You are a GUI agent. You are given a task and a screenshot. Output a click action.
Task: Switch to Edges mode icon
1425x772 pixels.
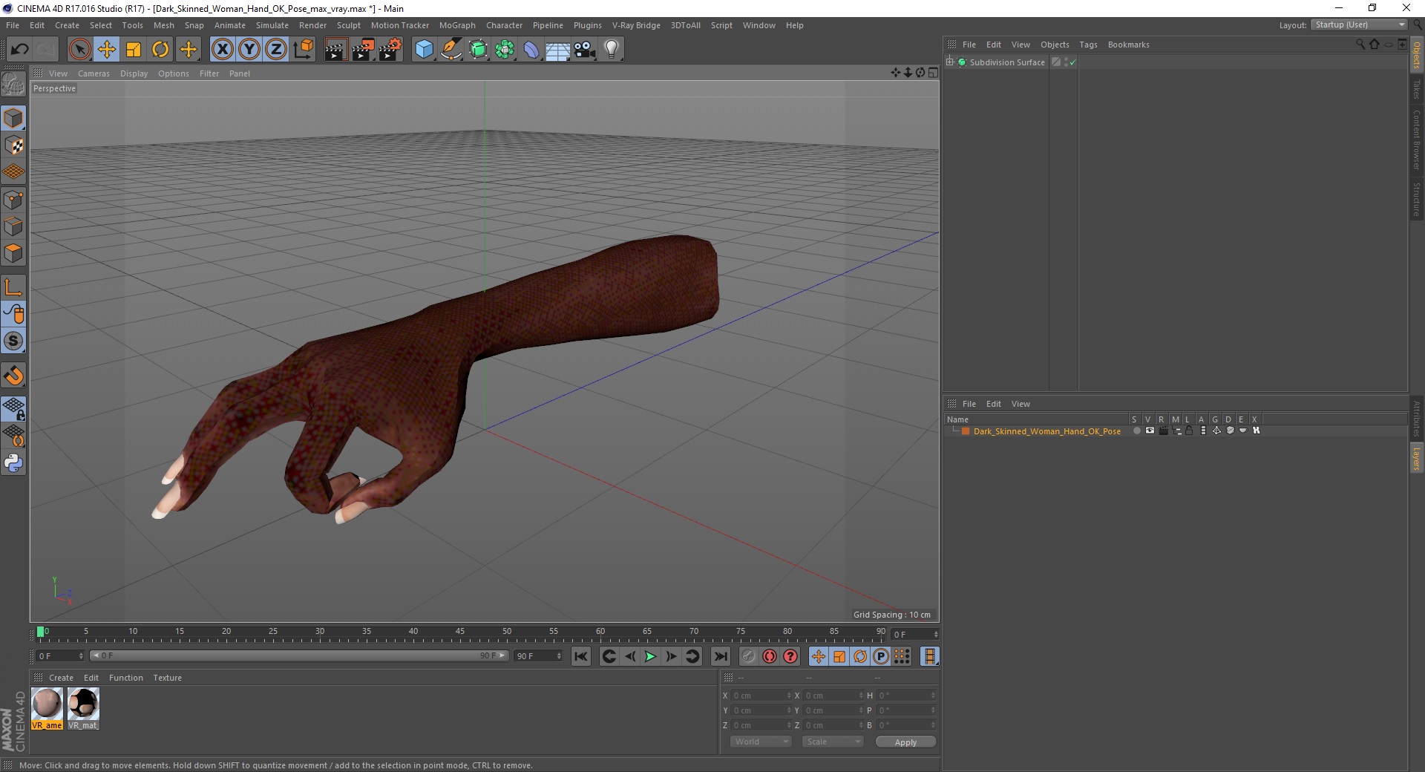pyautogui.click(x=13, y=226)
